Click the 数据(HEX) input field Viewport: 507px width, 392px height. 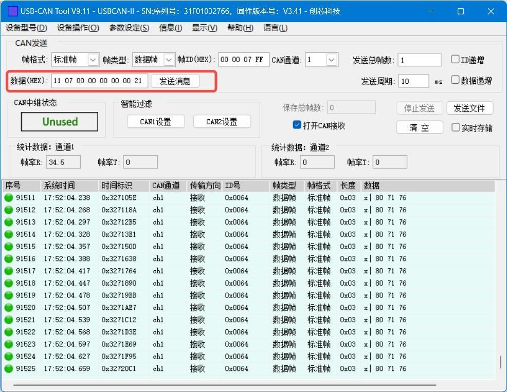pyautogui.click(x=99, y=81)
